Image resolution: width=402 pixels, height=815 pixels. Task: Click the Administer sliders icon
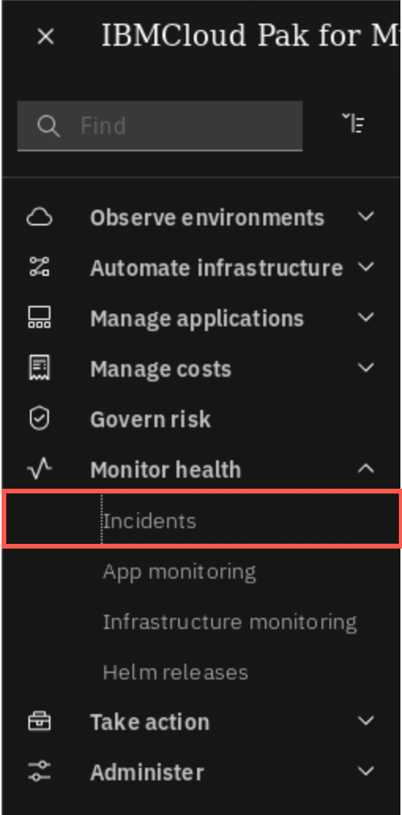[39, 772]
